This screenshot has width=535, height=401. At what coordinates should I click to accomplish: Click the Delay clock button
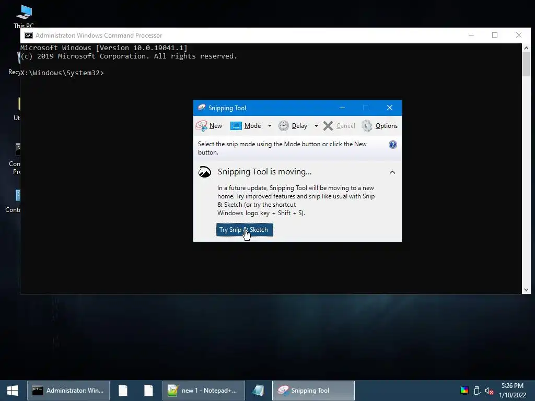(x=293, y=126)
